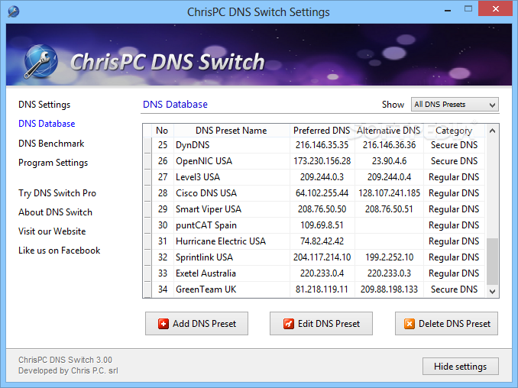The width and height of the screenshot is (518, 388).
Task: Click the DNS Preset Name column header
Action: (231, 131)
